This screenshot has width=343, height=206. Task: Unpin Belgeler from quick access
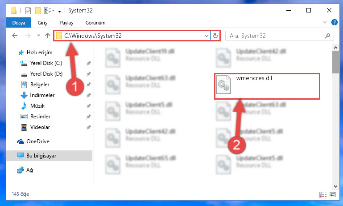pos(88,85)
